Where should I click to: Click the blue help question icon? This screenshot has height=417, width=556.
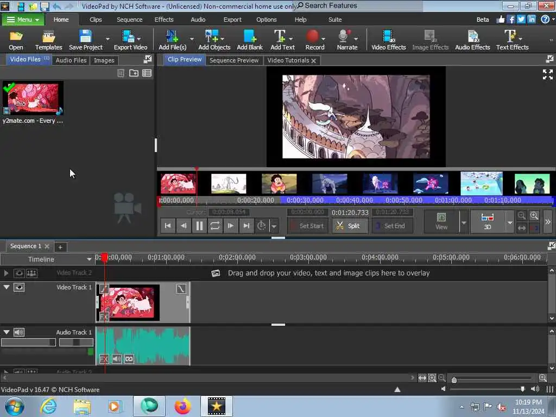(x=545, y=20)
